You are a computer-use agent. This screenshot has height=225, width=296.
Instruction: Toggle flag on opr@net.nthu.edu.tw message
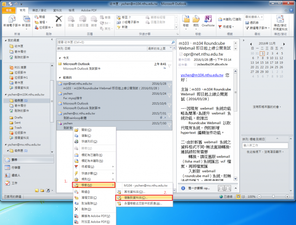(169, 86)
